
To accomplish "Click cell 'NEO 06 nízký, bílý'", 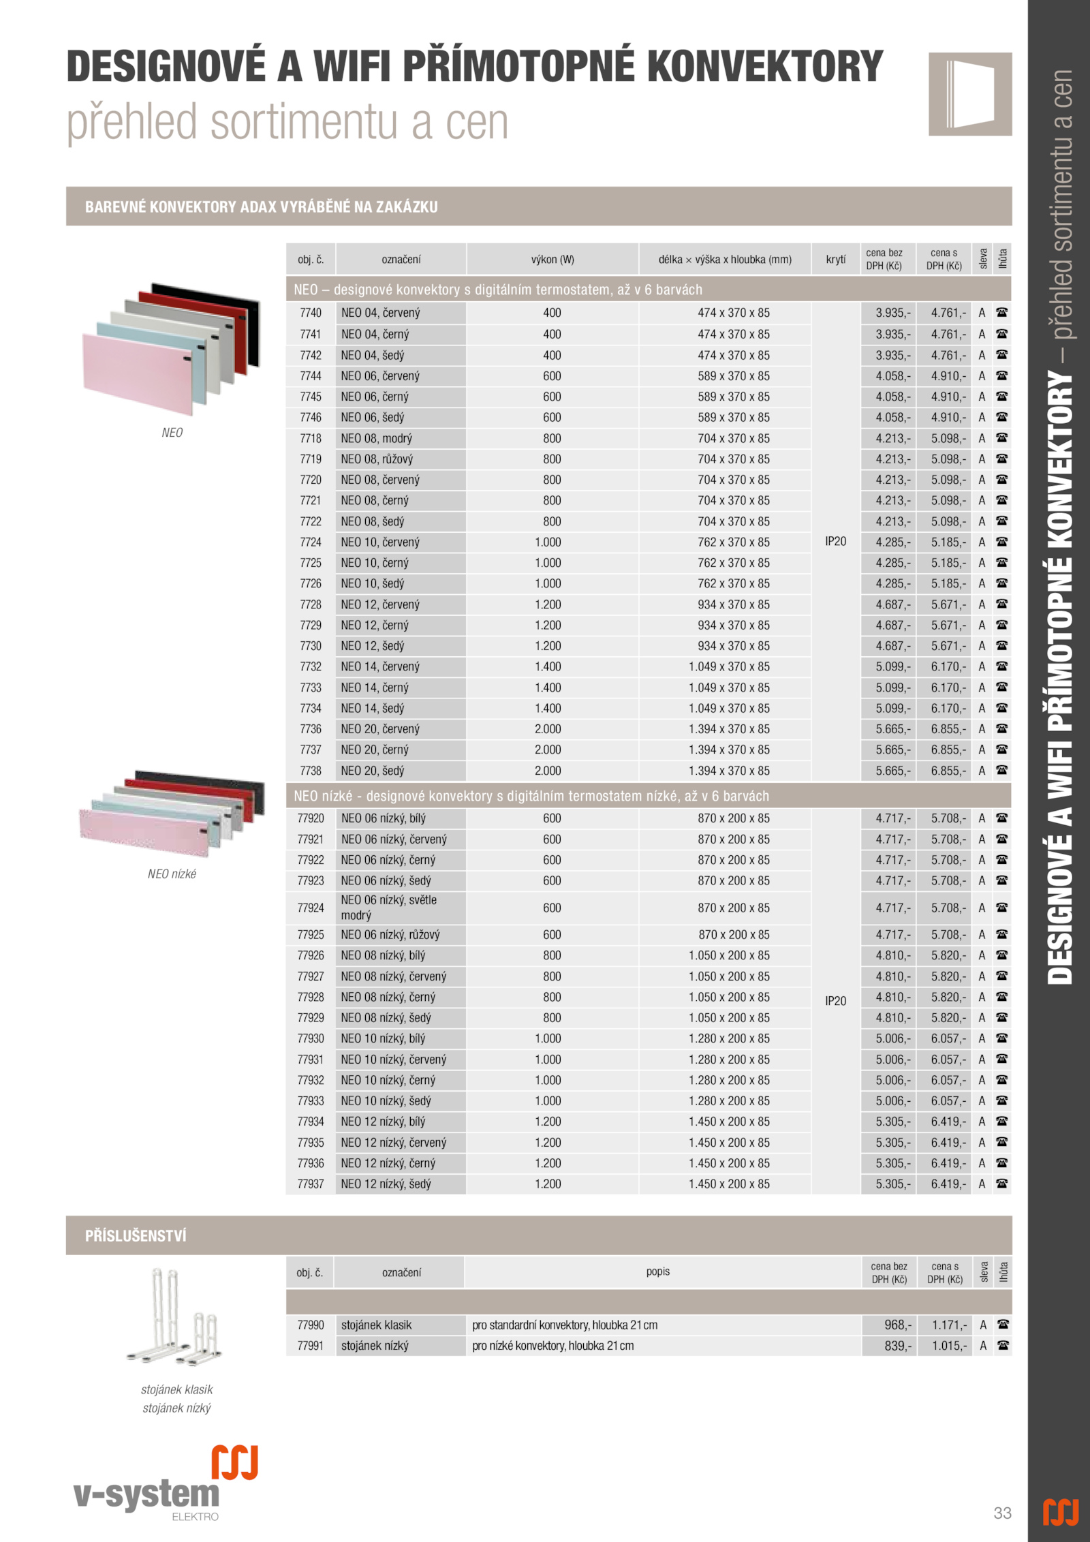I will [x=401, y=818].
